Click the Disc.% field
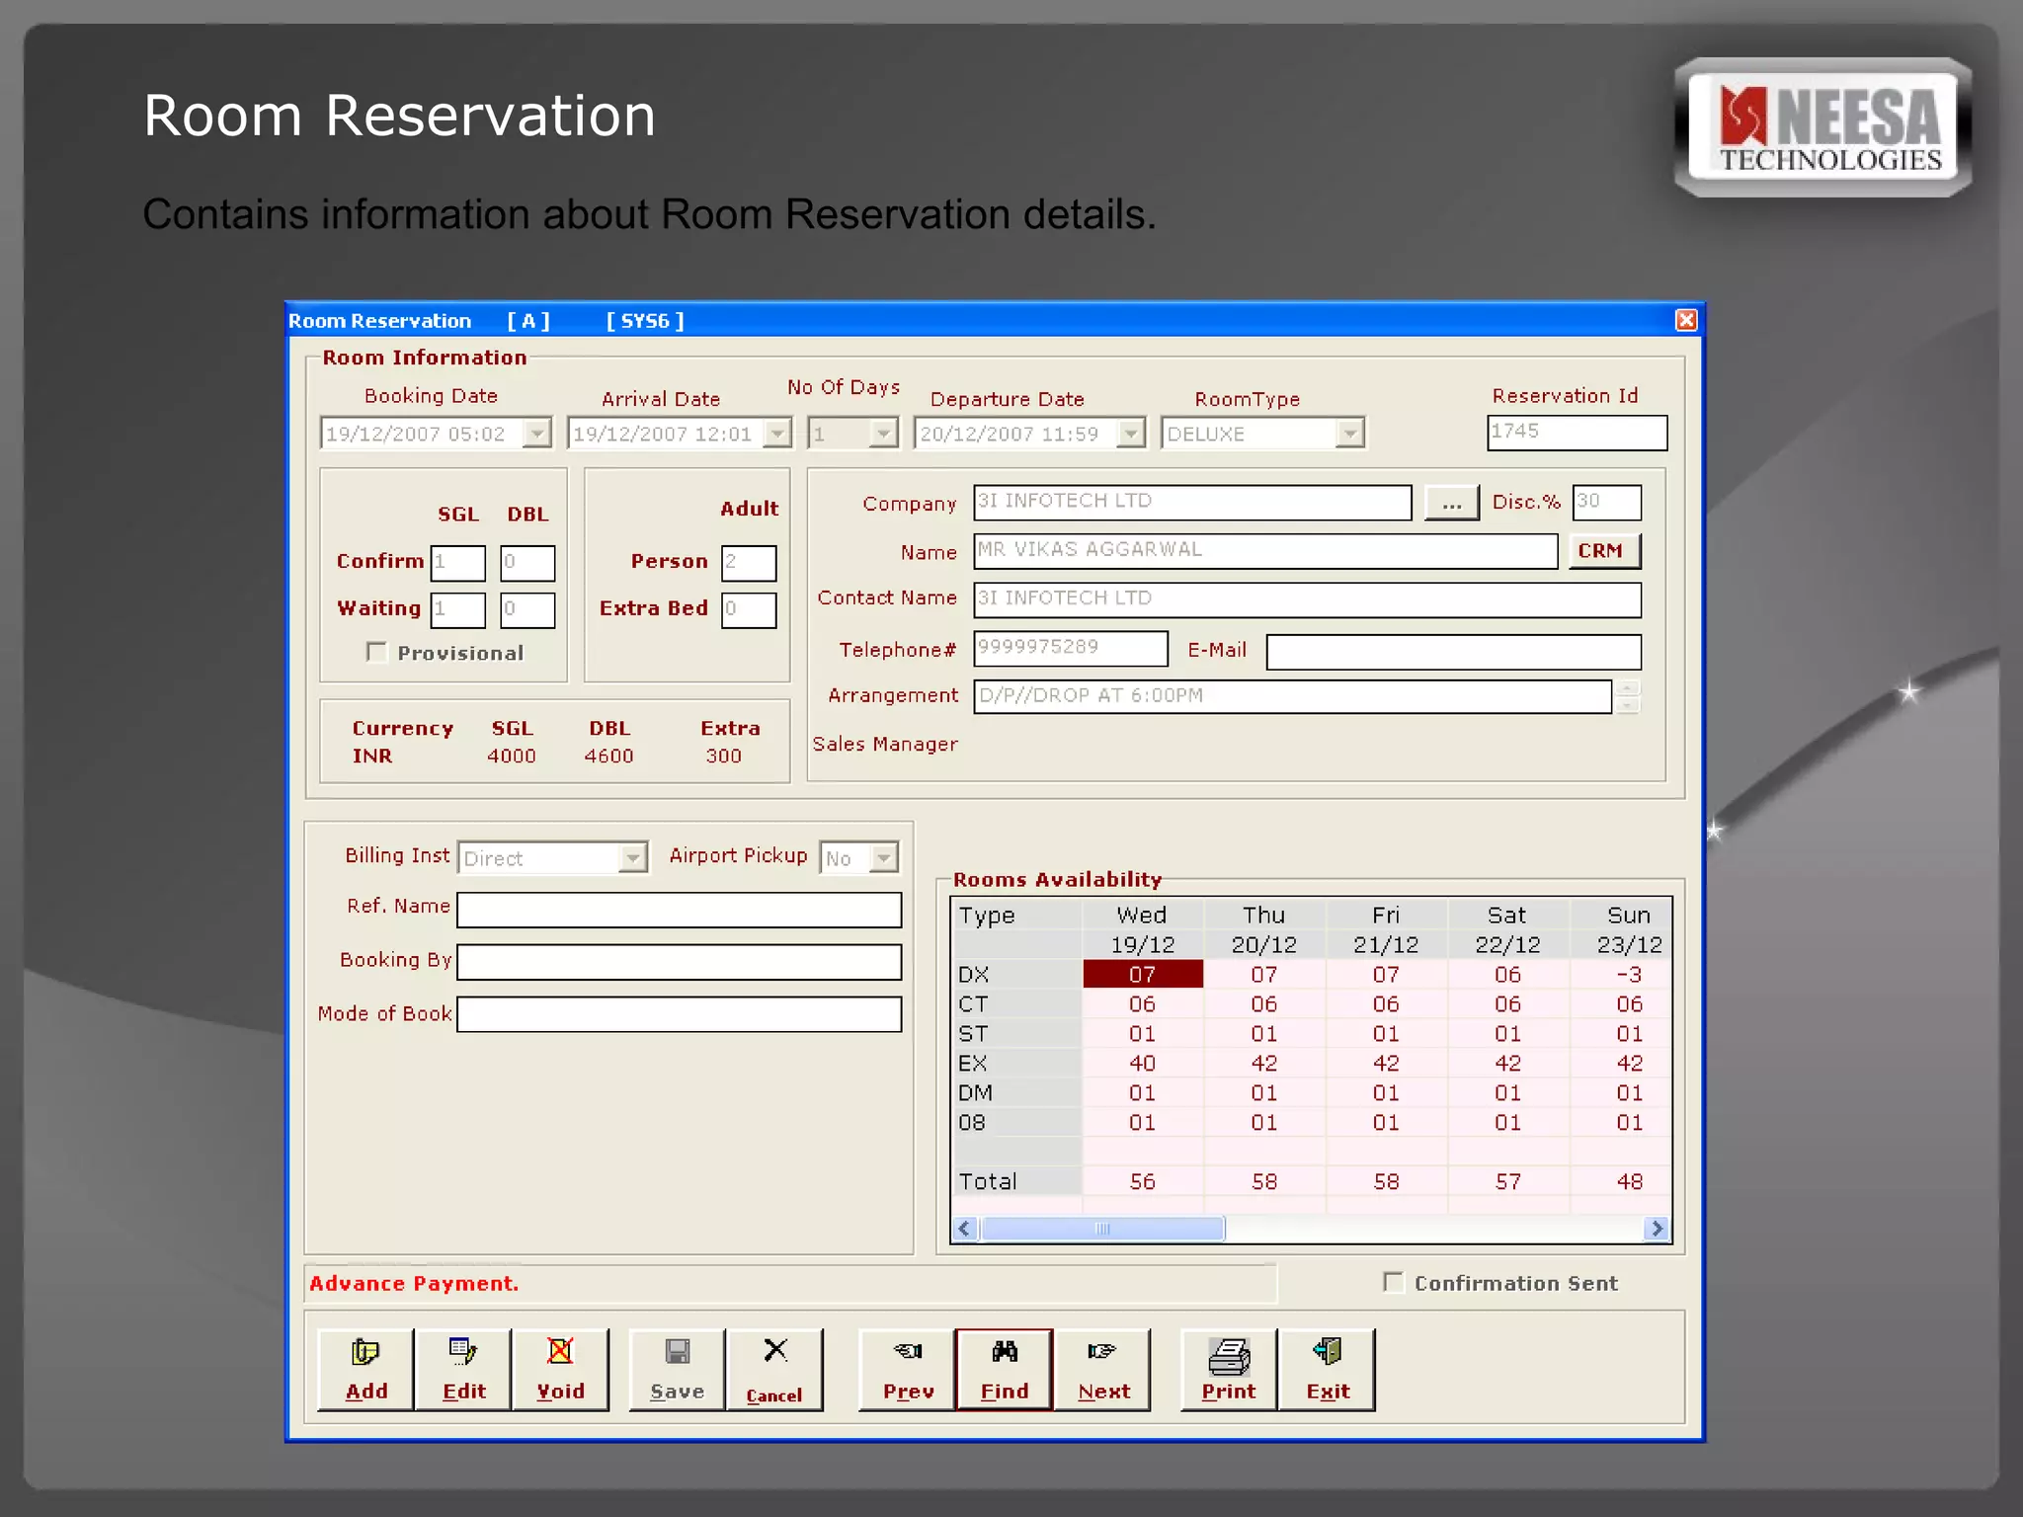The width and height of the screenshot is (2023, 1517). click(x=1607, y=503)
